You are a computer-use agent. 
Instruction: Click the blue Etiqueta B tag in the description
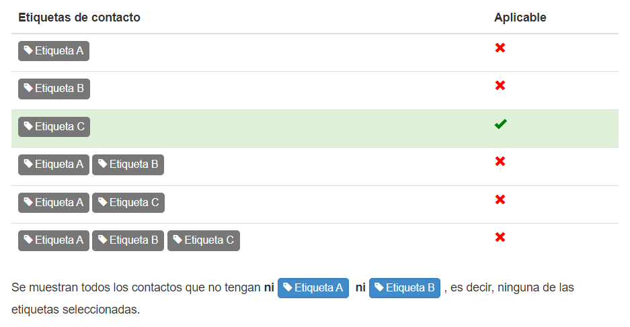coord(405,288)
